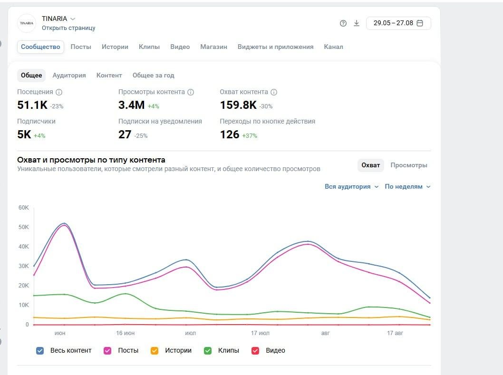Show info tooltip for Просмотры контента

coord(191,92)
